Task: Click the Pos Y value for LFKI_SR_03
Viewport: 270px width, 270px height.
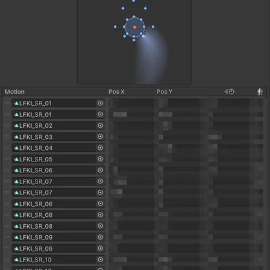Action: click(179, 137)
